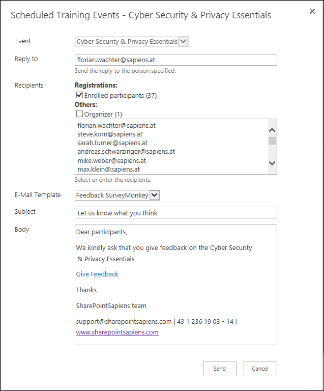Open the www.sharepointsapiens.com link

pos(117,332)
